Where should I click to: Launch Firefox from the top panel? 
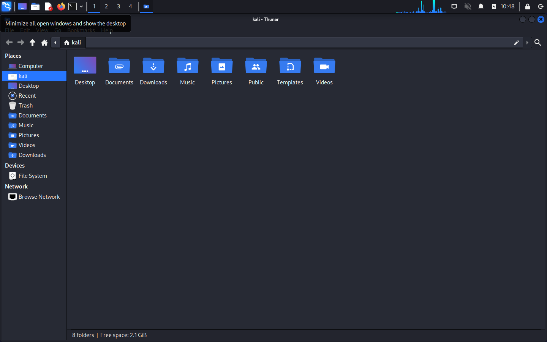click(61, 6)
